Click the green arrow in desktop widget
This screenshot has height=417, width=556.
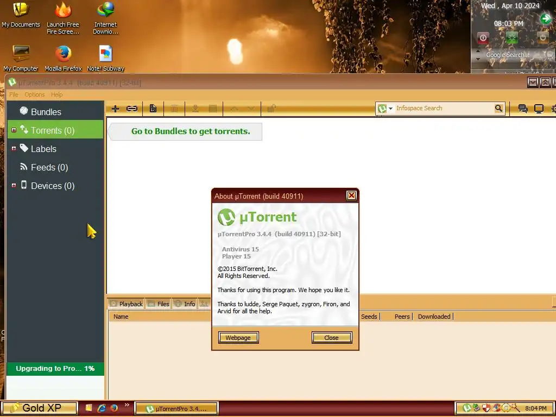[x=545, y=19]
